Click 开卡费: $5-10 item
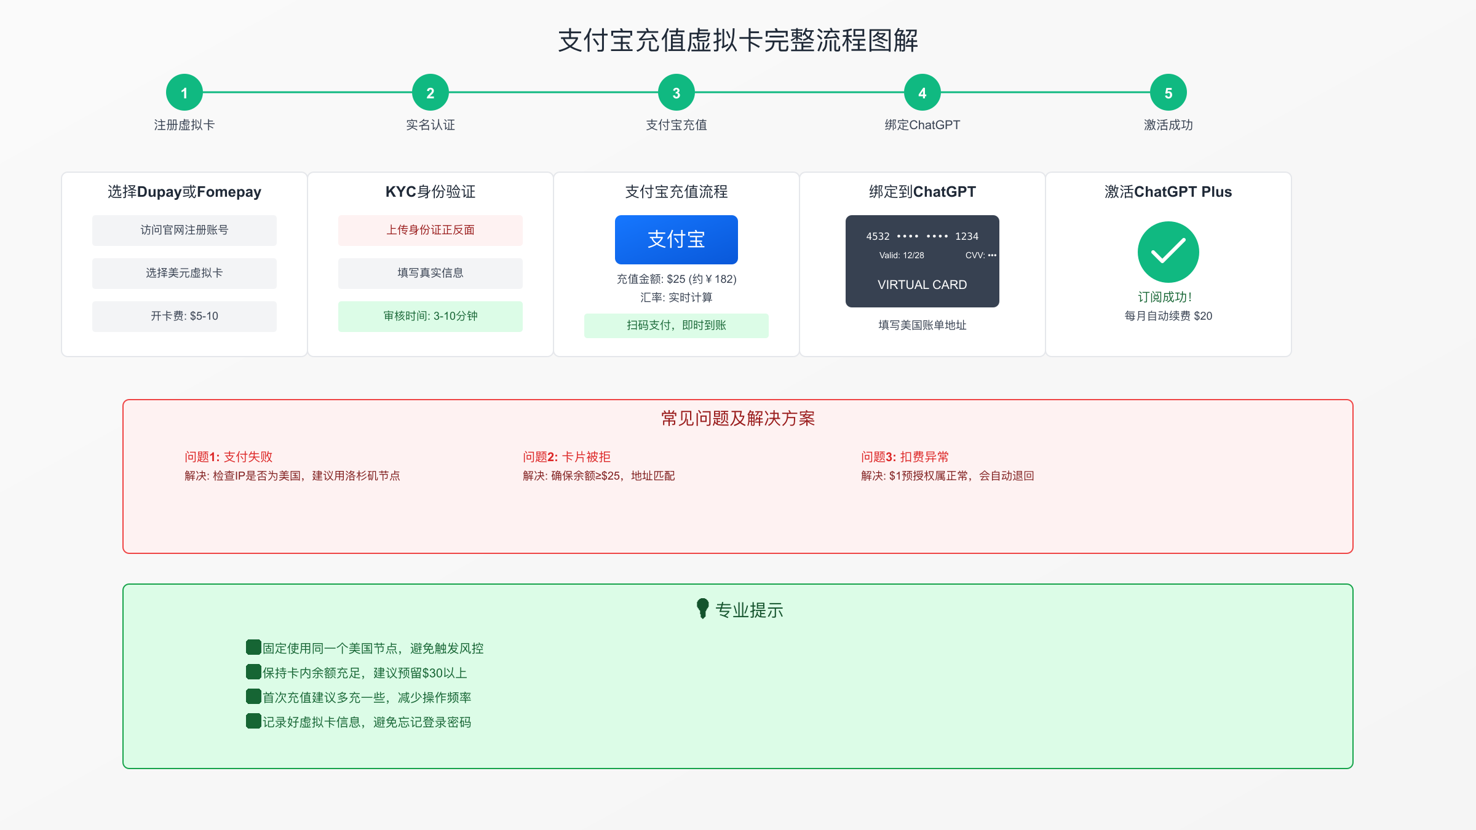Image resolution: width=1476 pixels, height=830 pixels. pos(184,317)
